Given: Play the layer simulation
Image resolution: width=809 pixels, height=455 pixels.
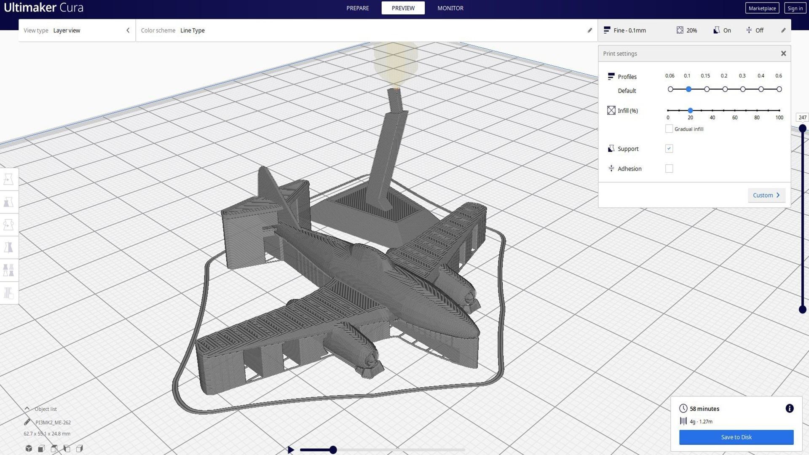Looking at the screenshot, I should 290,450.
